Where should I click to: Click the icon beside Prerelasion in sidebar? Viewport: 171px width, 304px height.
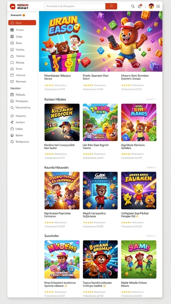(12, 101)
